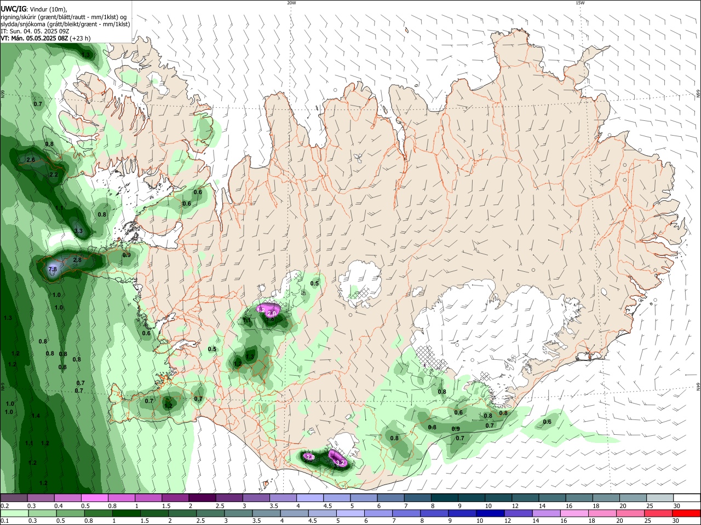Image resolution: width=701 pixels, height=525 pixels.
Task: Click the 'UWC/IG: Vindur (10m)' title line
Action: (33, 9)
